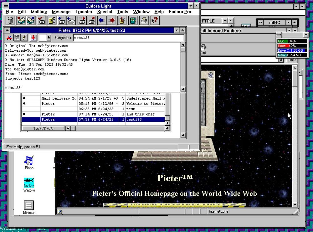Open the test123 message window control menu
The width and height of the screenshot is (313, 232).
pos(8,30)
